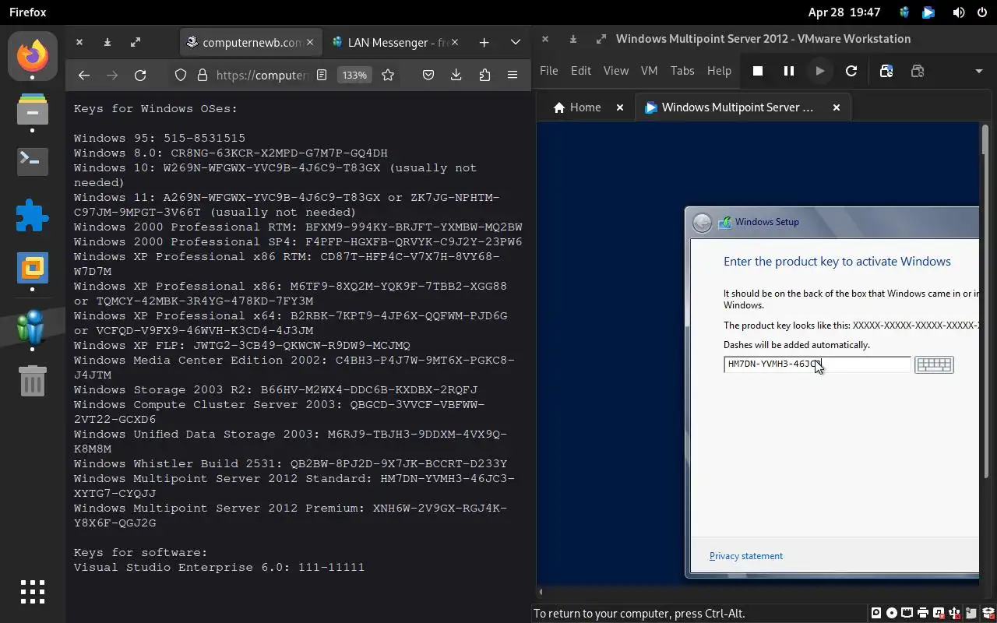Open the clock showing Apr 28 19:47
Screen dimensions: 997x623
[x=844, y=12]
